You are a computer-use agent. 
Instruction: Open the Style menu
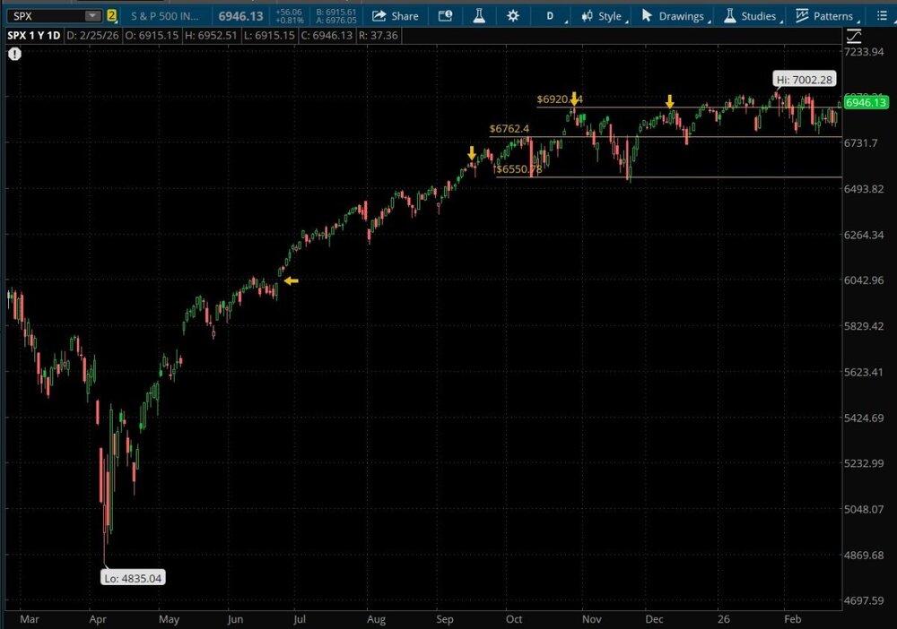(602, 15)
